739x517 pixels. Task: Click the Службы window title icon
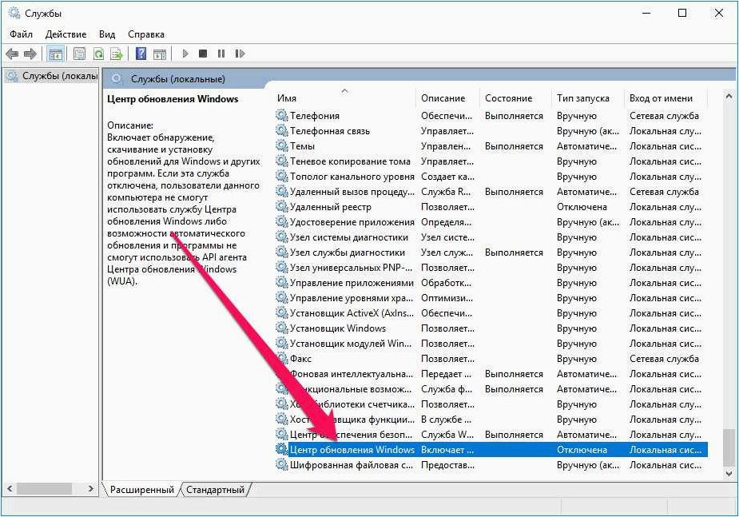(x=14, y=14)
